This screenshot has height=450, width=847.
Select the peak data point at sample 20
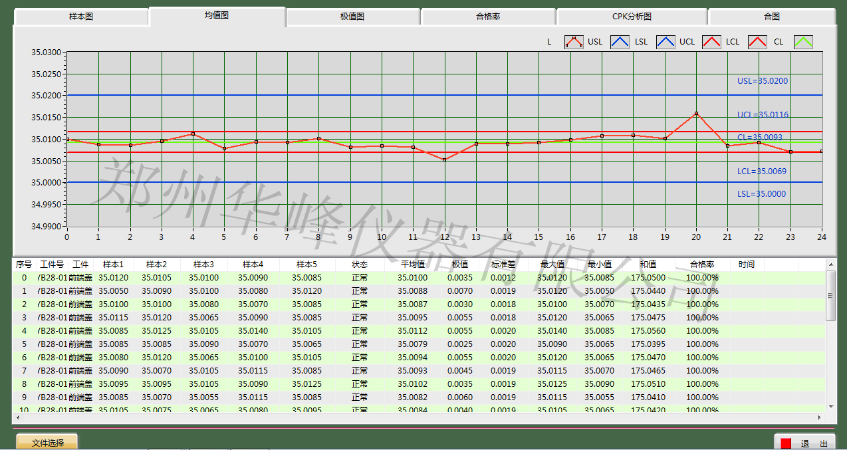pos(696,114)
